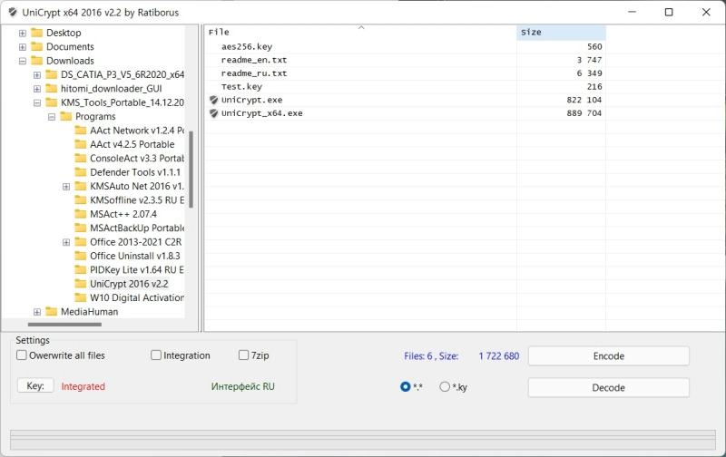Click the Office Uninstall v1.8.3 folder icon

[81, 256]
